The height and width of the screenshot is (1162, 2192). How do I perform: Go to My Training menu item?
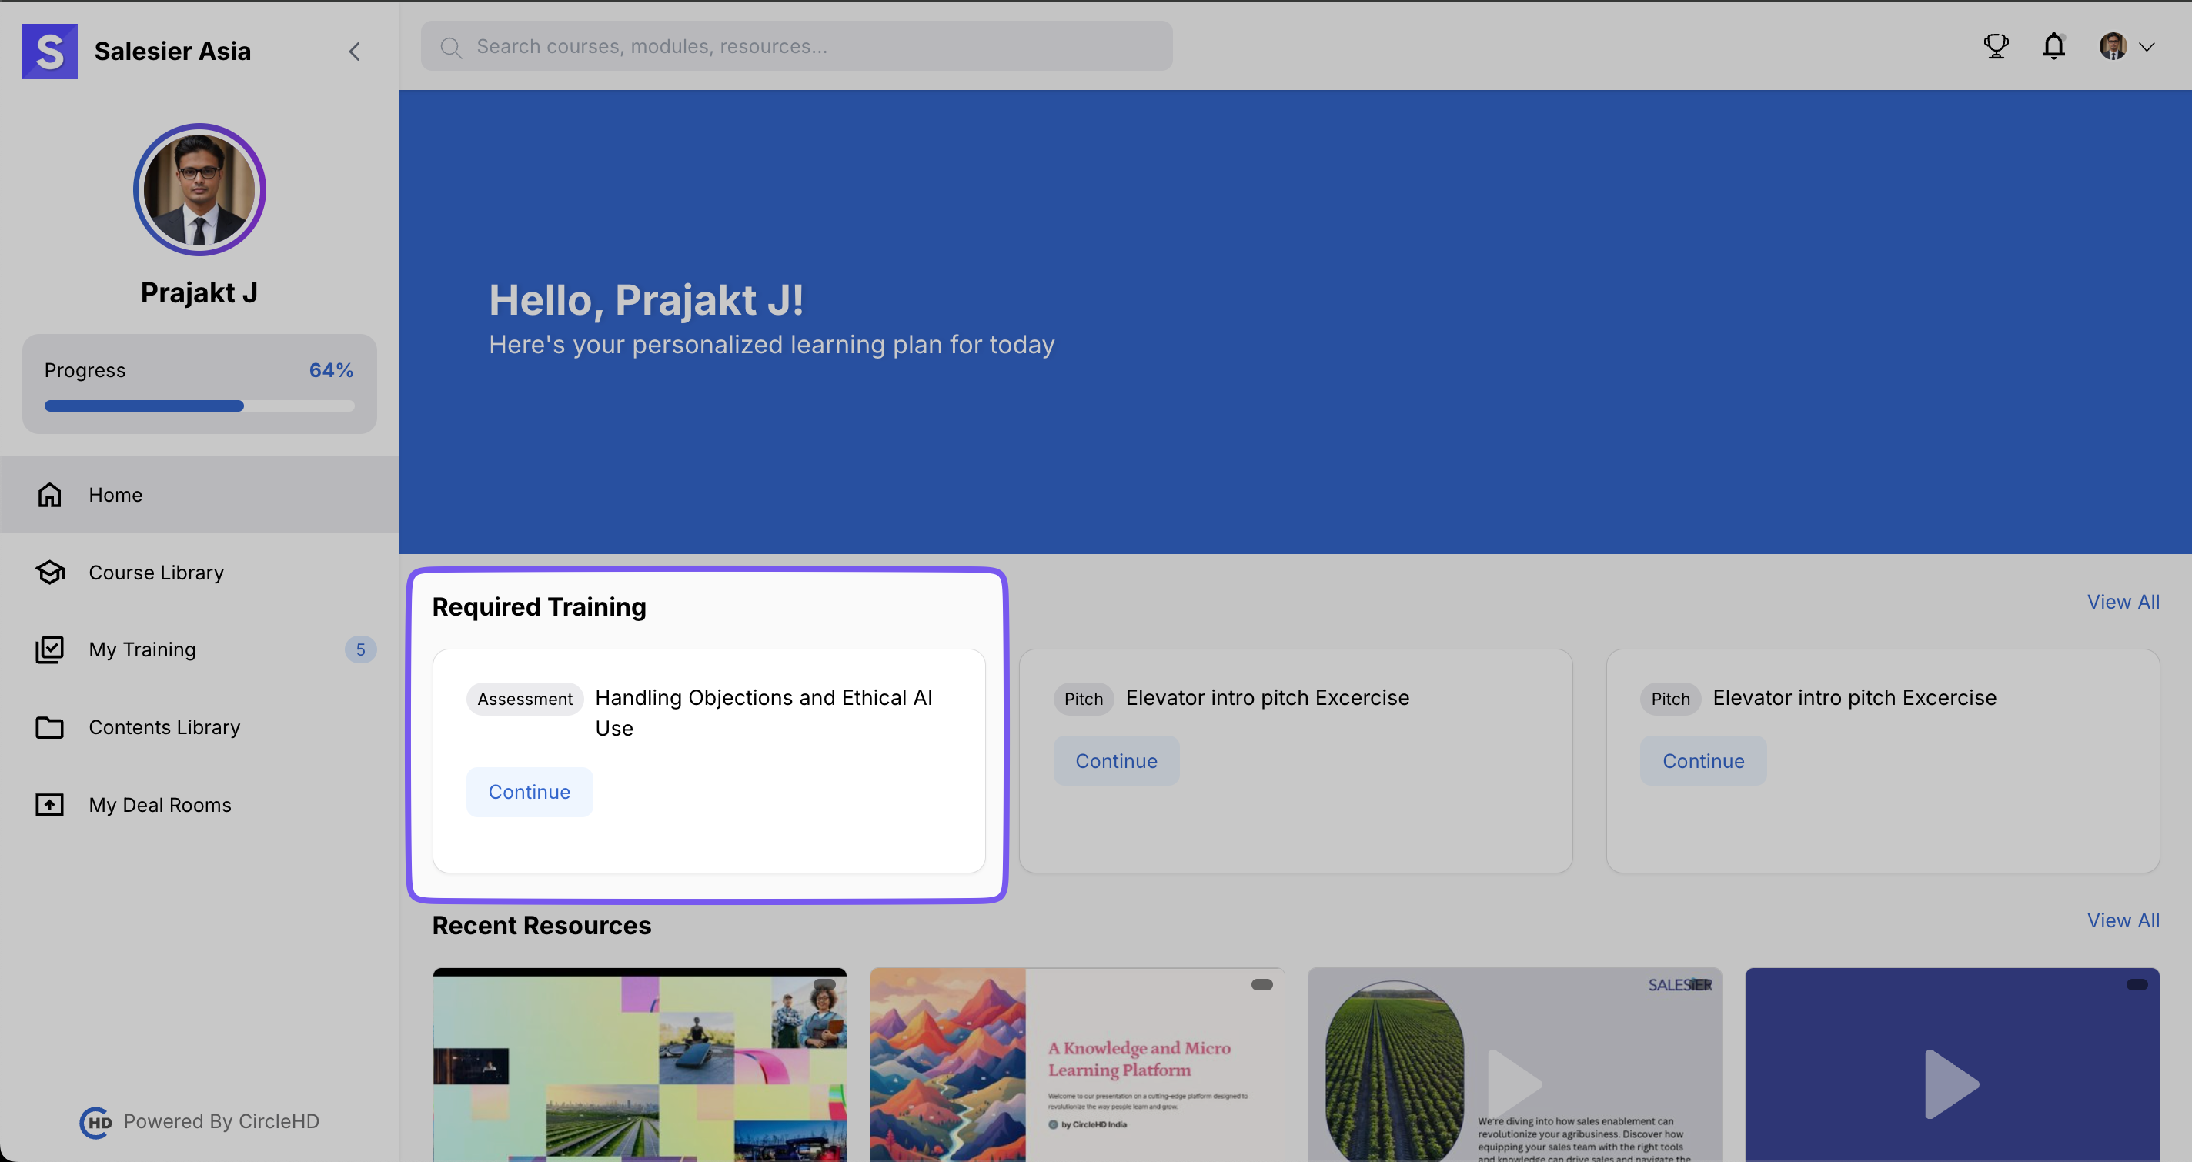click(142, 650)
